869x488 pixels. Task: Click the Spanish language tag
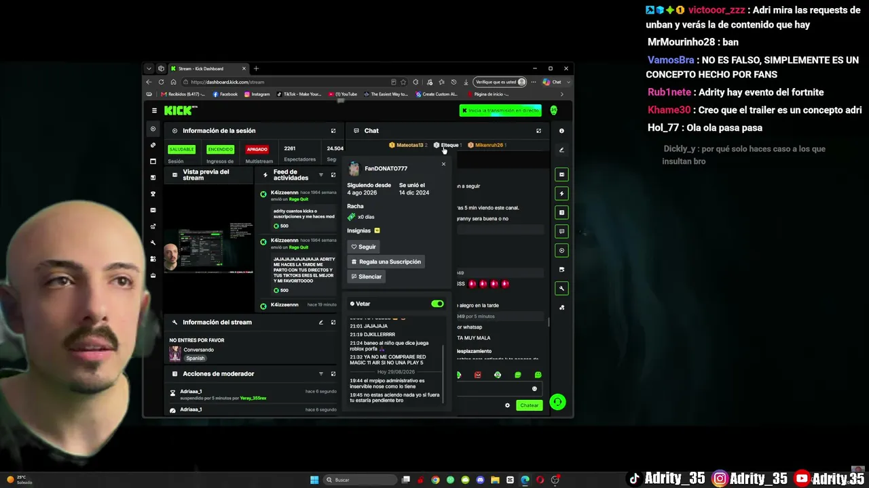tap(196, 358)
